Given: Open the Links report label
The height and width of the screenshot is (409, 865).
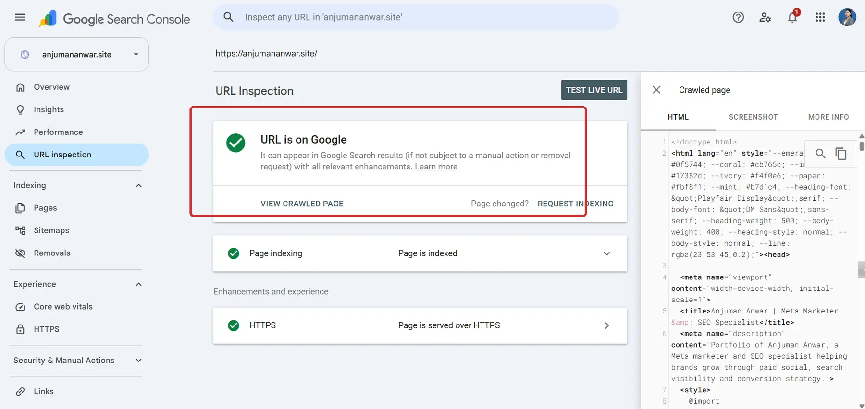Looking at the screenshot, I should (x=44, y=391).
